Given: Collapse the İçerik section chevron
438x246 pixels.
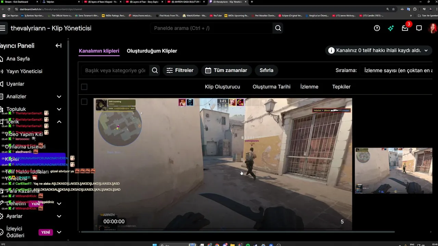Looking at the screenshot, I should 59,122.
